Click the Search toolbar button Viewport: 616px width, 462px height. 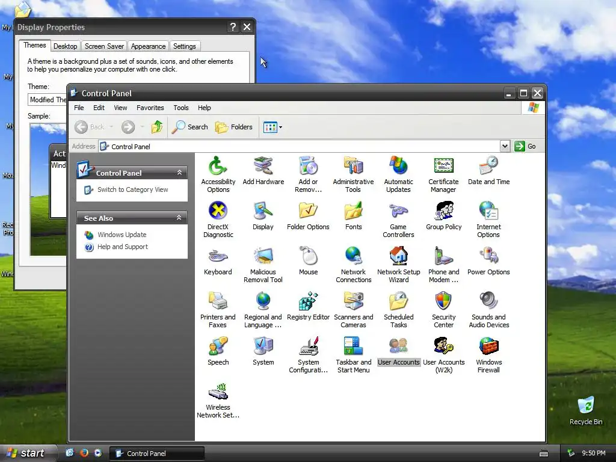pyautogui.click(x=190, y=127)
